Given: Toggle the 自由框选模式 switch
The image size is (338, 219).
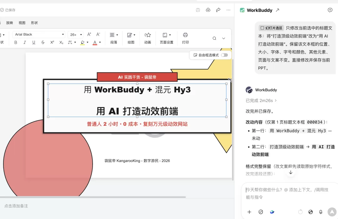Looking at the screenshot, I should 224,55.
